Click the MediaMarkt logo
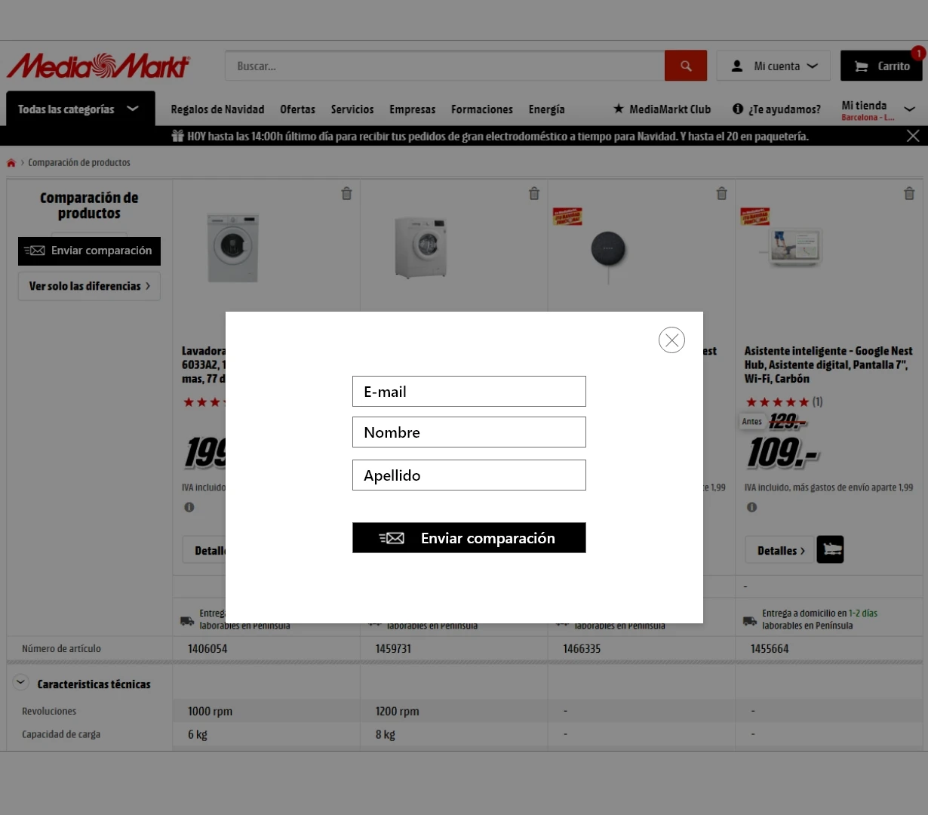The width and height of the screenshot is (928, 815). [x=98, y=66]
